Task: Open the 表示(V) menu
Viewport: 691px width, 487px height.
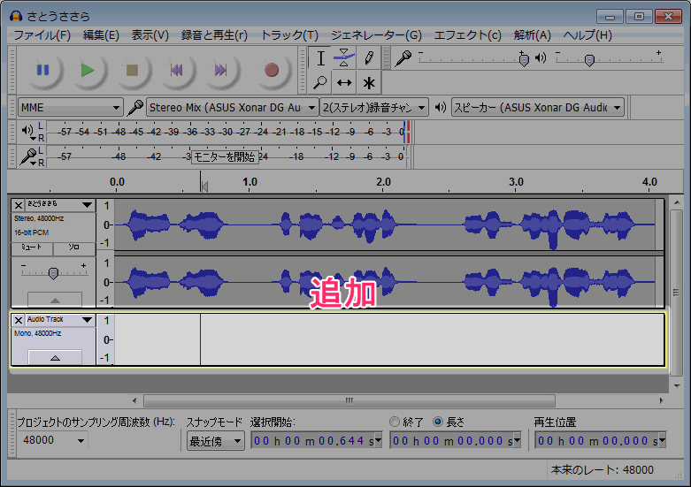Action: (x=150, y=35)
